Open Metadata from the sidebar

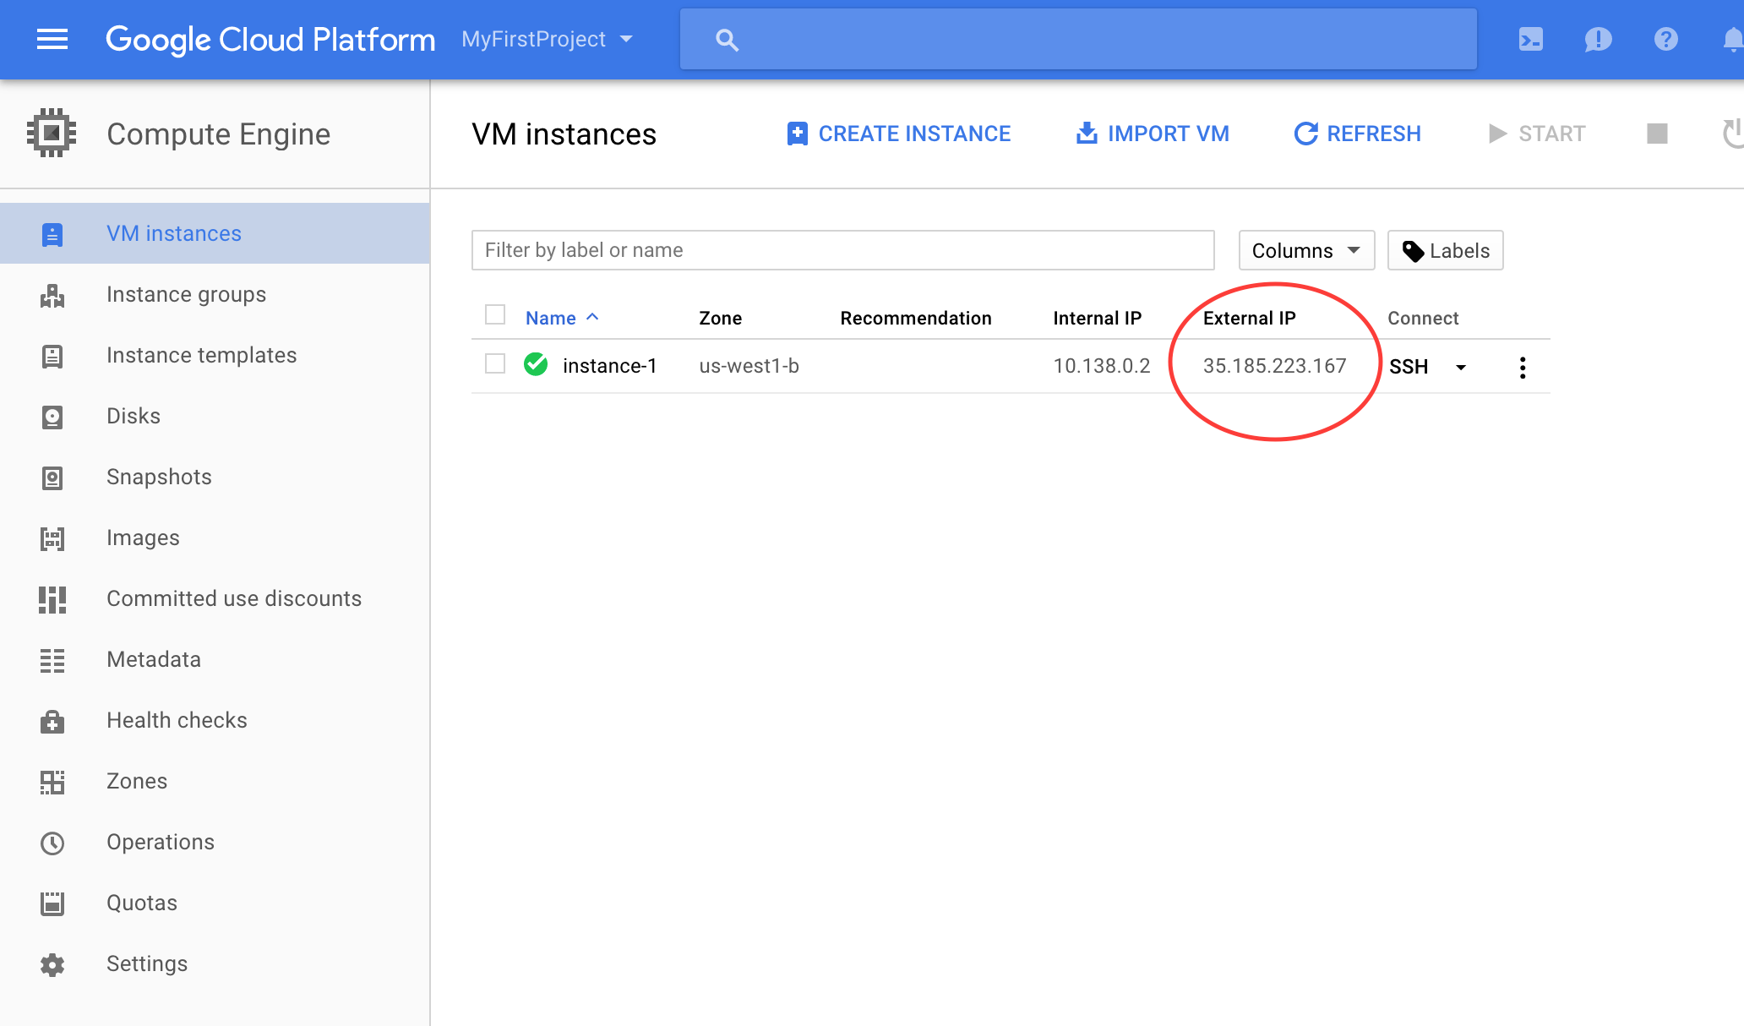[x=154, y=659]
